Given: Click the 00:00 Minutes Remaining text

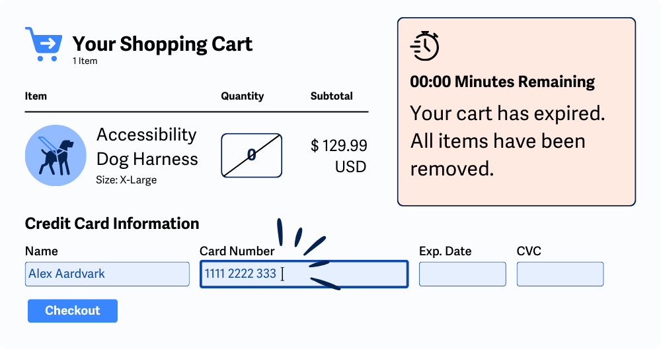Looking at the screenshot, I should pos(502,82).
